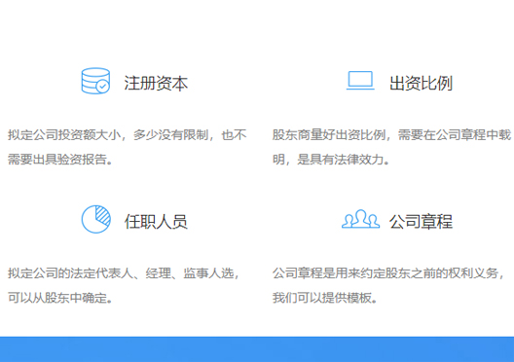Click the pie chart icon beside 任职人员
The image size is (514, 362).
pos(95,219)
